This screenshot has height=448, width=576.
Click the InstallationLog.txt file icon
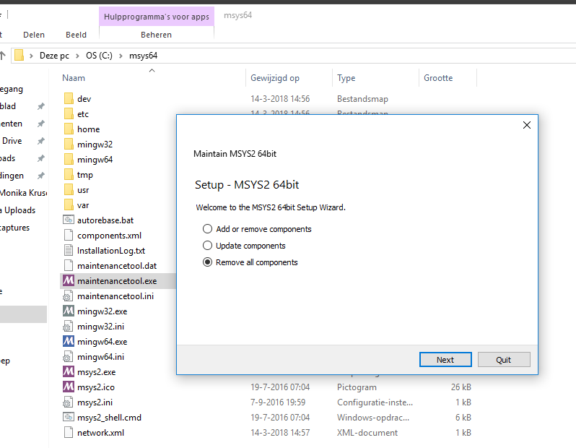pyautogui.click(x=69, y=250)
